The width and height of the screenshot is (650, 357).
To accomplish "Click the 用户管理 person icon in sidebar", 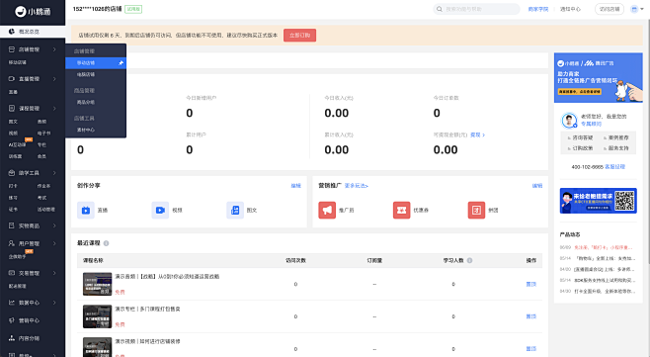I will click(x=12, y=243).
